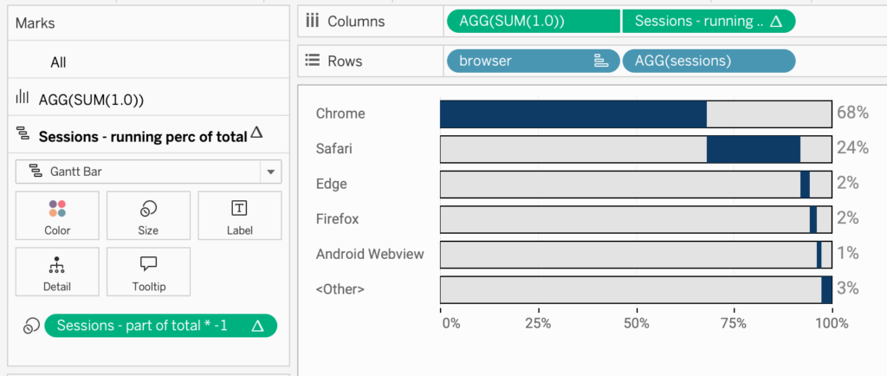Click the browser pill on Rows

click(x=534, y=61)
